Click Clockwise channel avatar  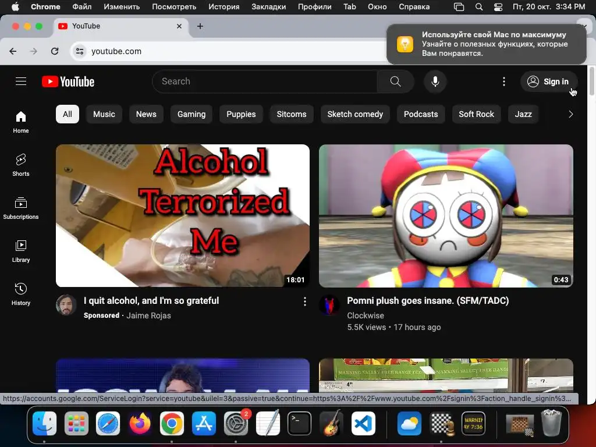pyautogui.click(x=329, y=305)
